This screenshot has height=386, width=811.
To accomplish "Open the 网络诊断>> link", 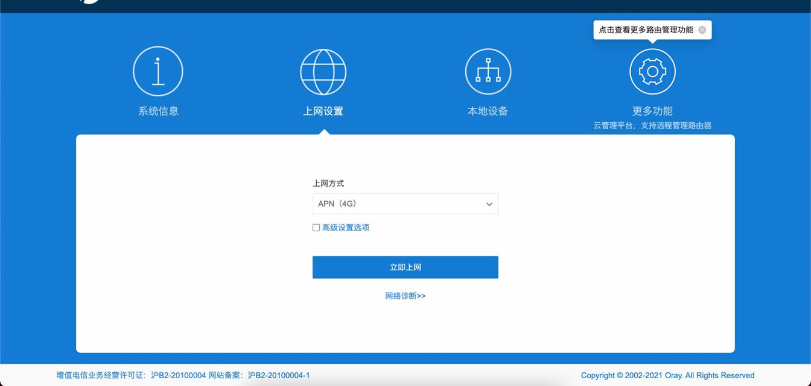I will point(405,296).
